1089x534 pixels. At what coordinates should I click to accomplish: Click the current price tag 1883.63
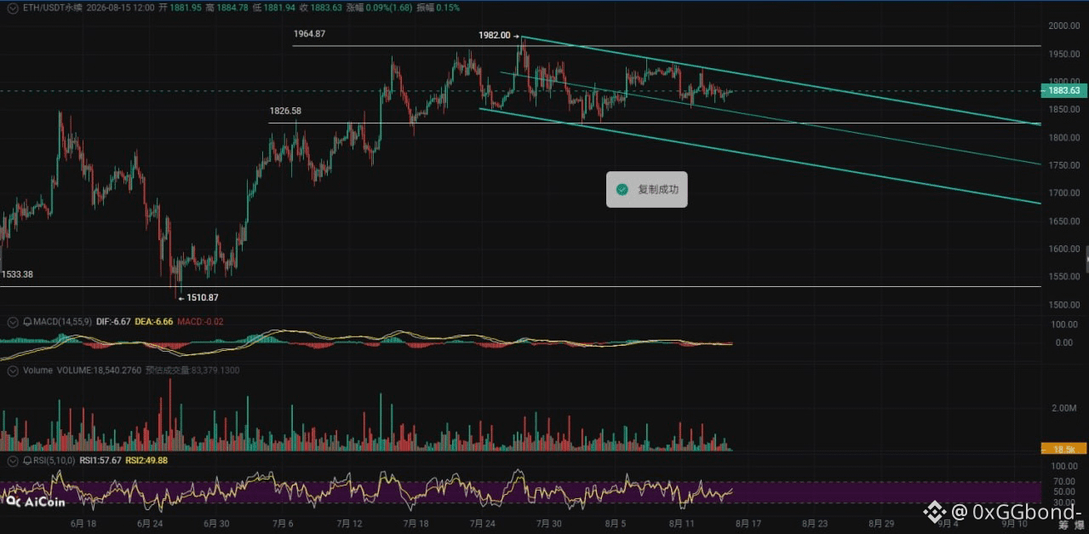coord(1063,90)
